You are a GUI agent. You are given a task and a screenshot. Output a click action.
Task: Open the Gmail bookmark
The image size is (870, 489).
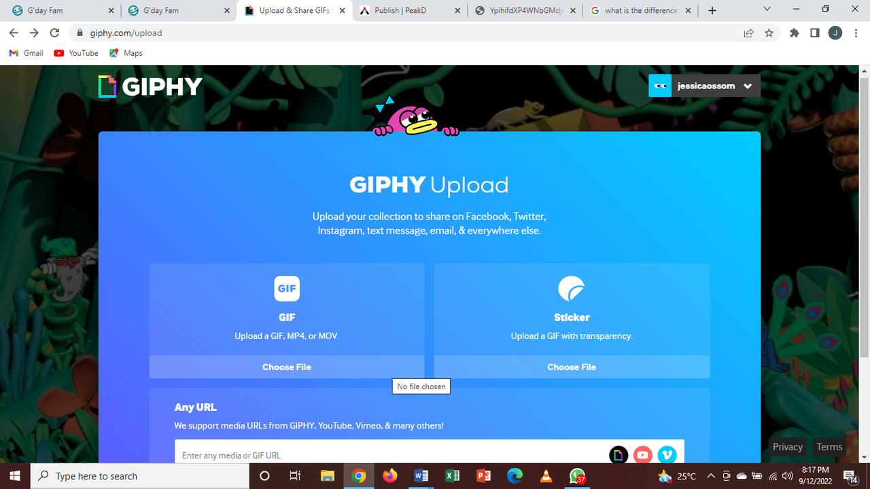click(x=27, y=53)
